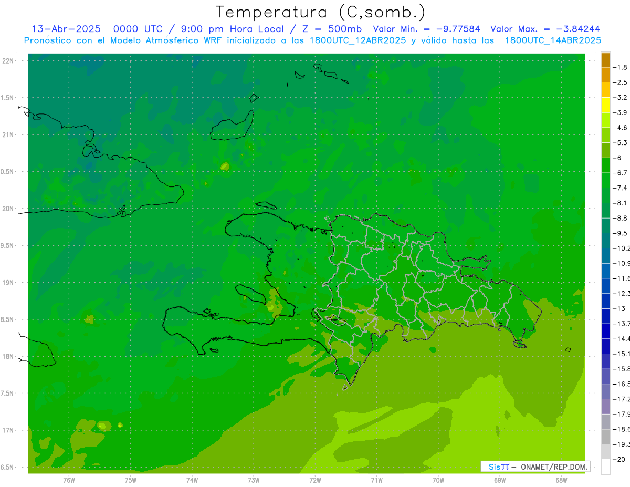The width and height of the screenshot is (630, 487).
Task: Click the "73W" longitude axis label
Action: pyautogui.click(x=254, y=480)
